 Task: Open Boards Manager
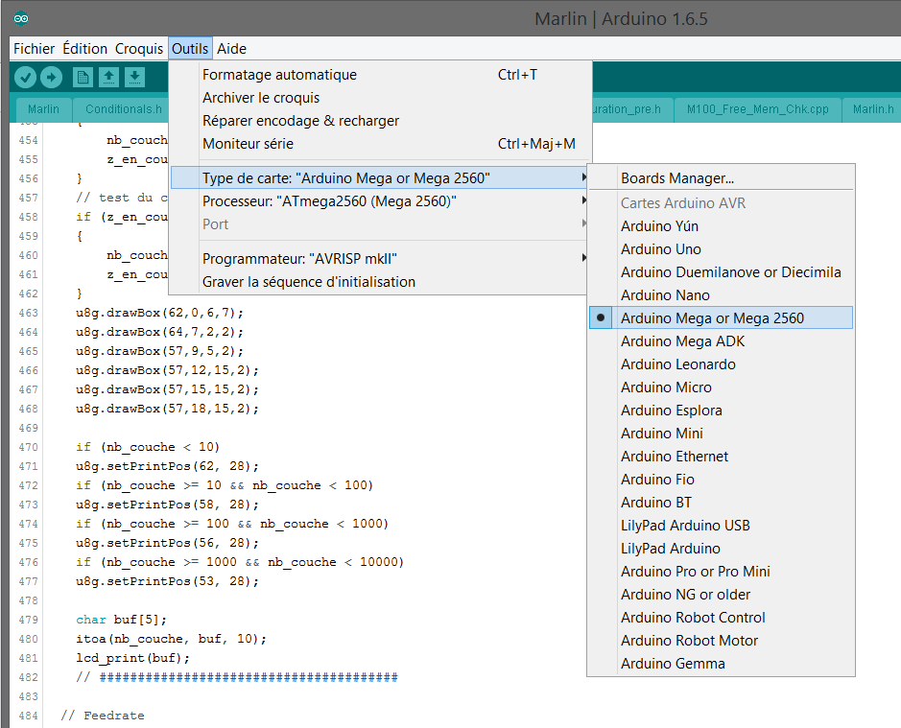pos(676,178)
